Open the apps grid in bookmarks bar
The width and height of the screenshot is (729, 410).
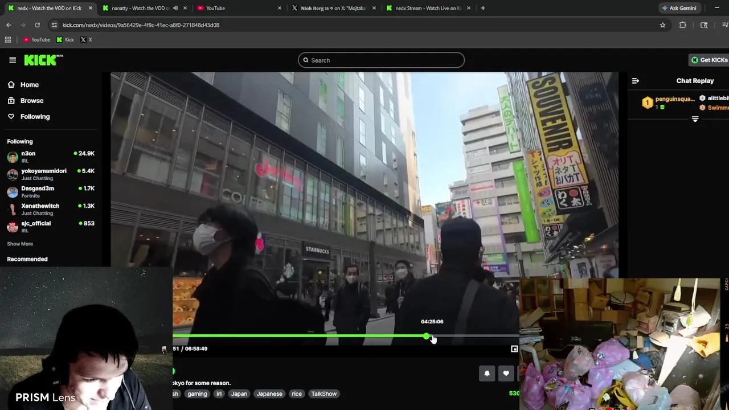point(8,40)
